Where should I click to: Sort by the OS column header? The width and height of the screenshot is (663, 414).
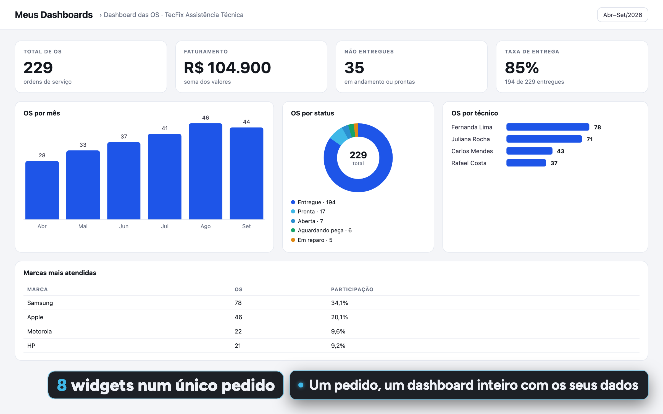point(239,289)
